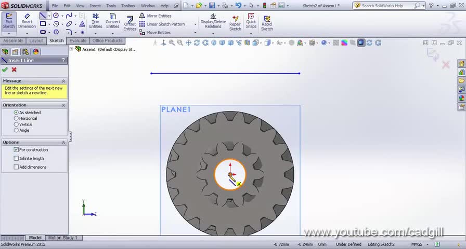Collapse the Orientation section
The image size is (466, 249).
[x=63, y=105]
